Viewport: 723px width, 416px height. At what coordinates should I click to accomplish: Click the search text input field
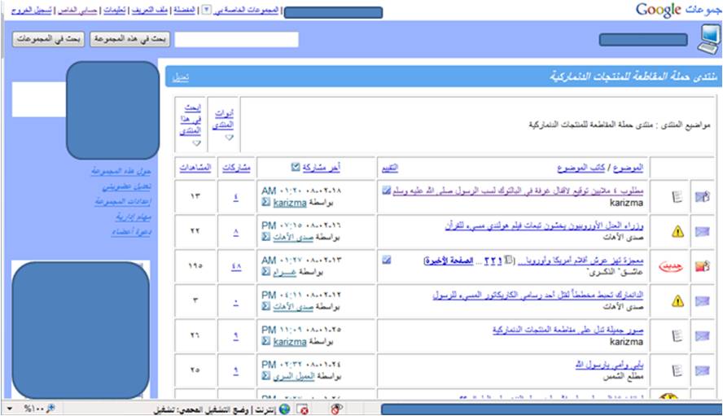(x=236, y=40)
